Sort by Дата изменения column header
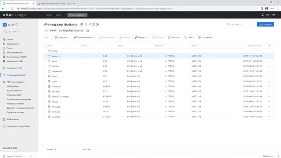The height and width of the screenshot is (158, 281). click(255, 46)
